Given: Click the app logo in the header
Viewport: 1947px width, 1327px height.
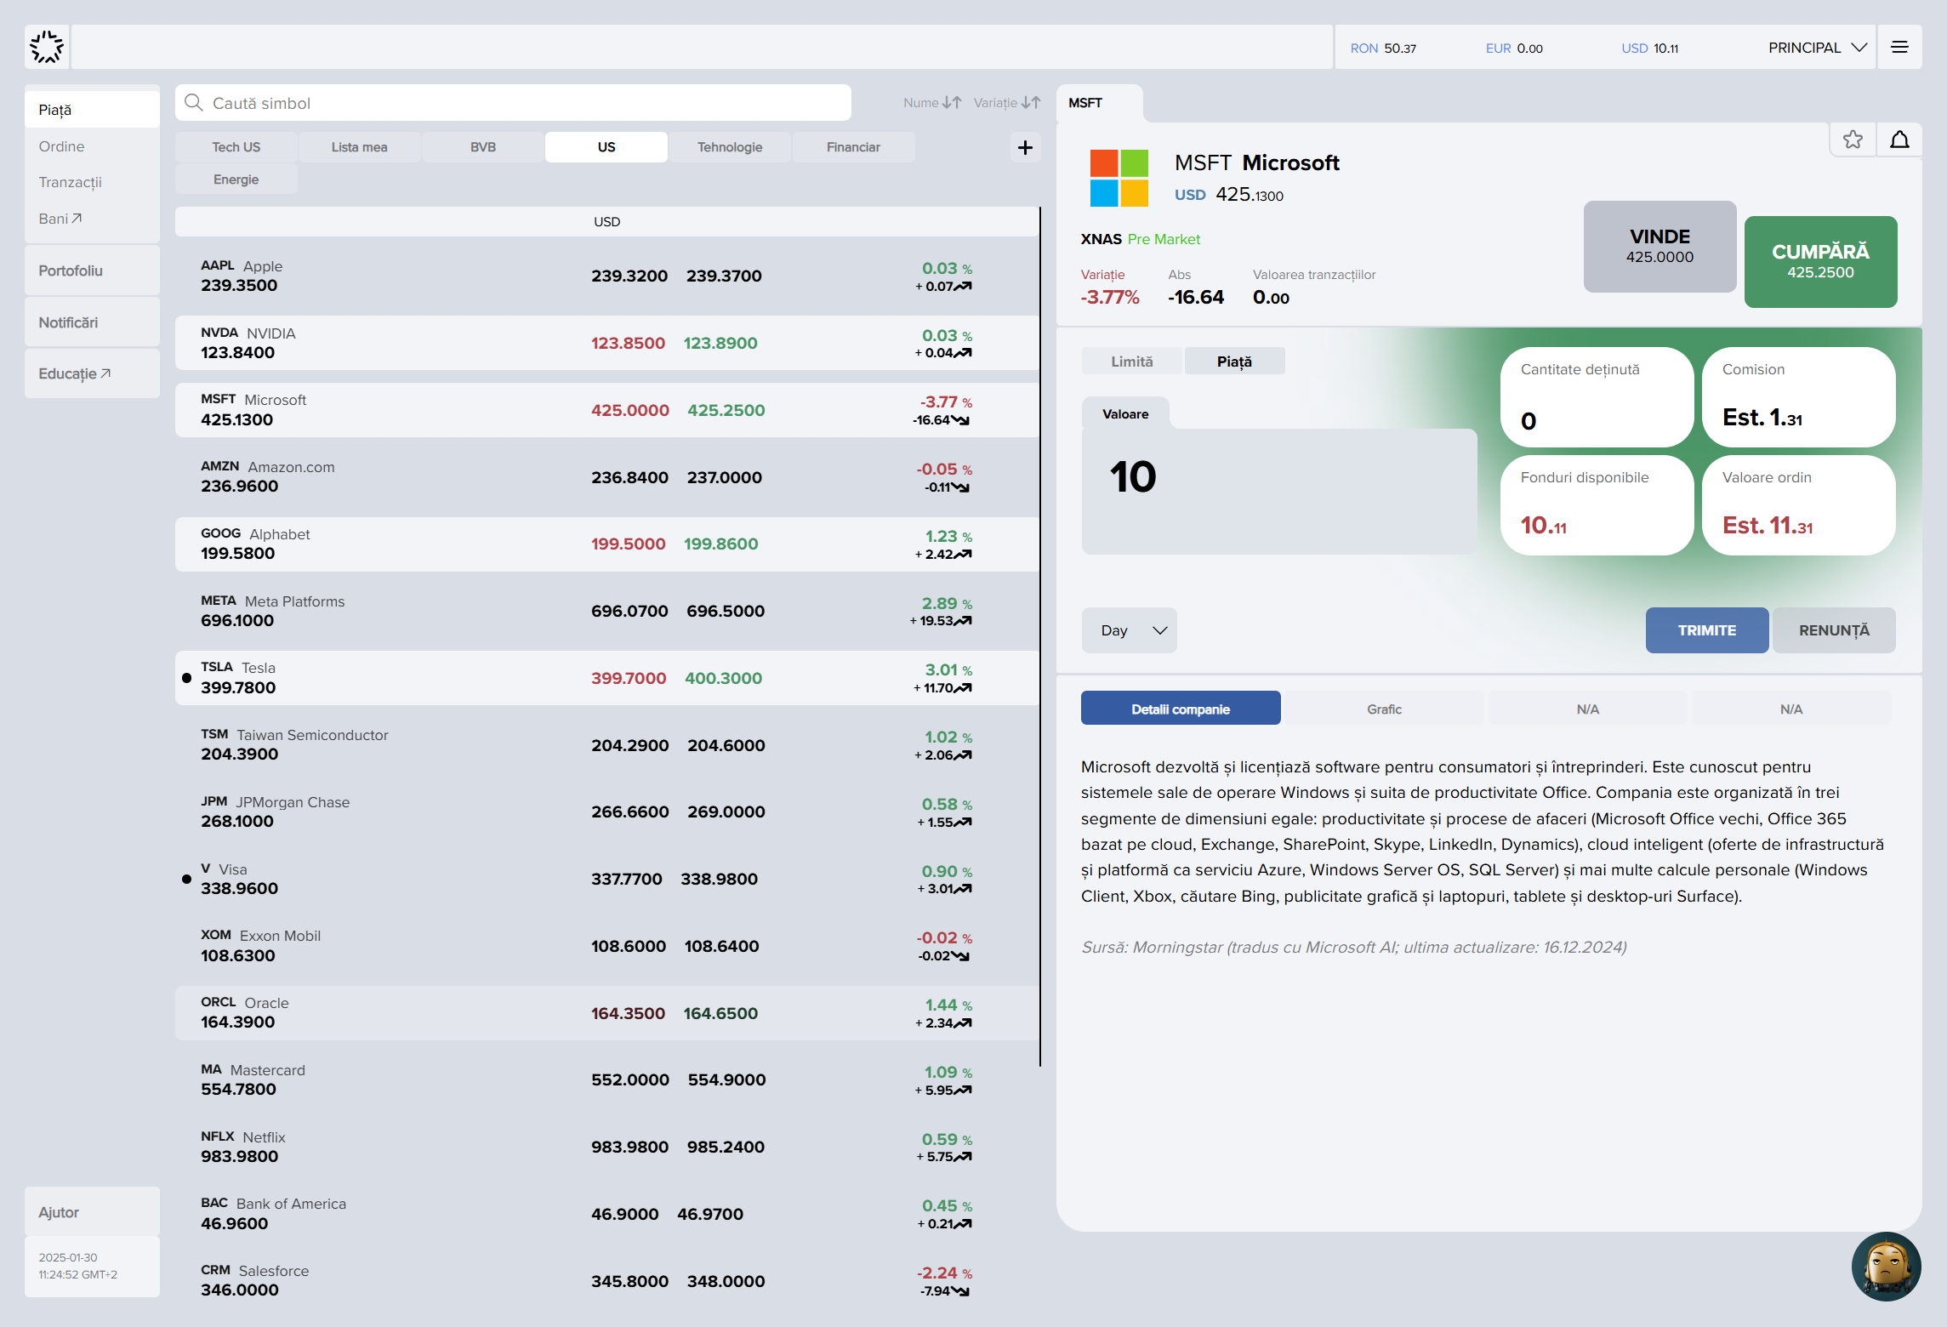Looking at the screenshot, I should point(47,47).
